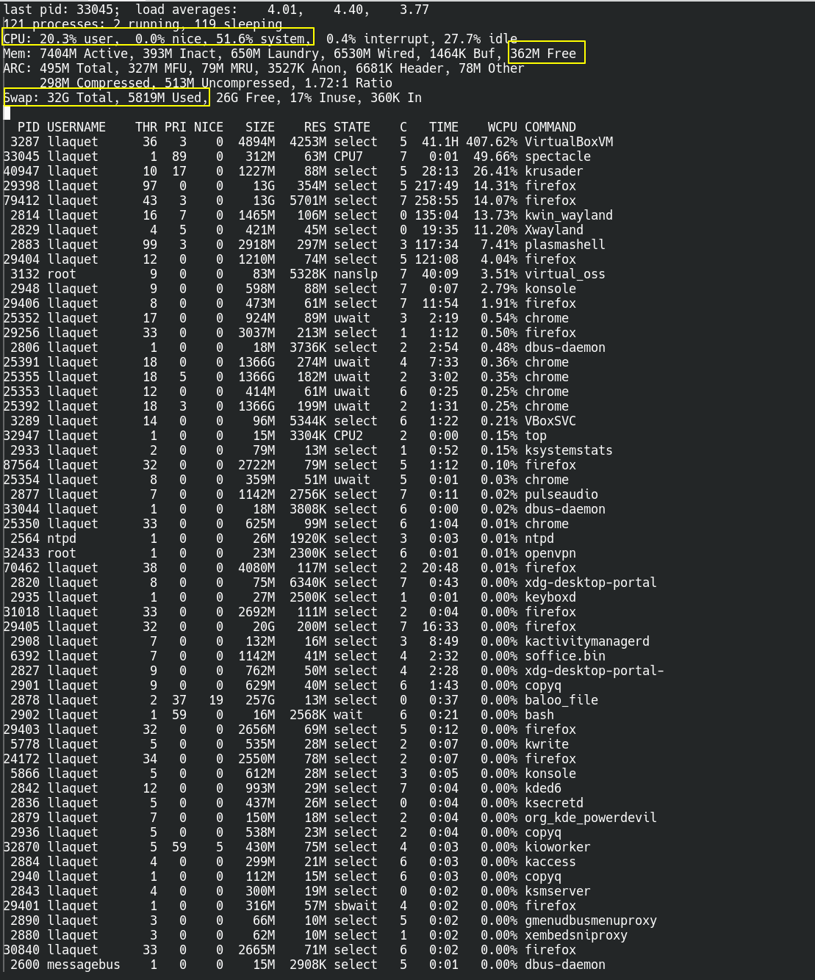The height and width of the screenshot is (980, 815).
Task: Click the PID column header
Action: pyautogui.click(x=28, y=126)
